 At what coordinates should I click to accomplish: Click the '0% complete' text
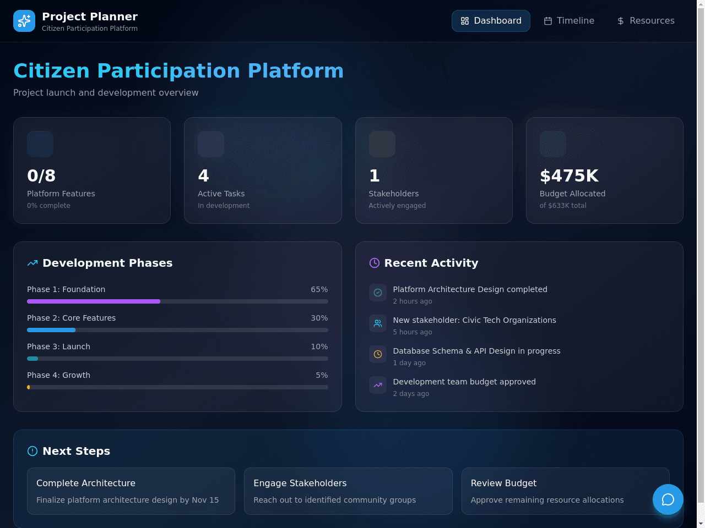click(48, 206)
